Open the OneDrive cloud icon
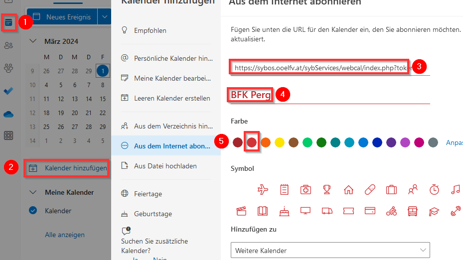Image resolution: width=463 pixels, height=260 pixels. pyautogui.click(x=8, y=114)
